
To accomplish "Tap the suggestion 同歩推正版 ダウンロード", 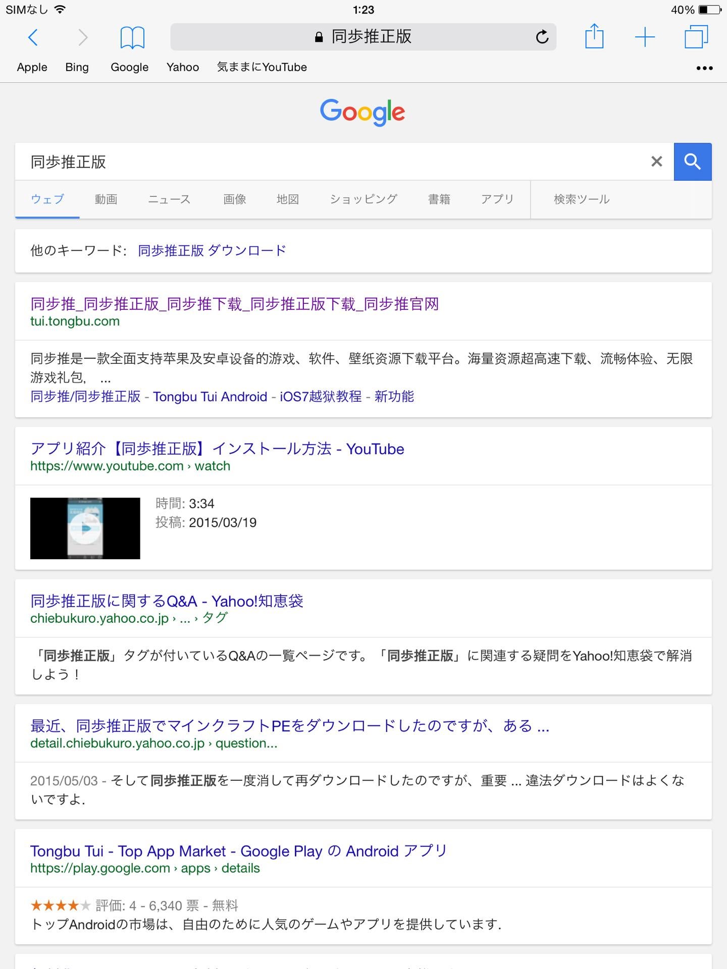I will point(212,250).
